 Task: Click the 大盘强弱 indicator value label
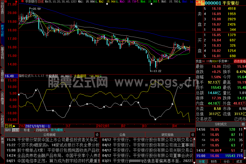(x=88, y=76)
